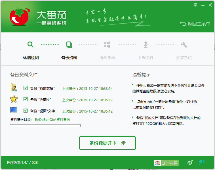
Task: Switch to the 环境检测 step label
Action: pos(31,58)
